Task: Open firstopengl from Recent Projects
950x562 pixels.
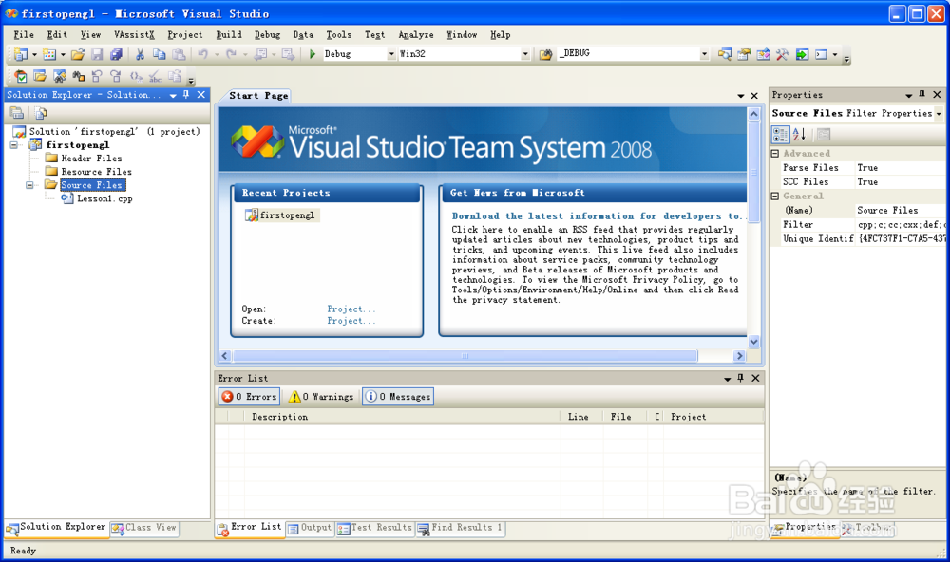Action: pos(287,215)
